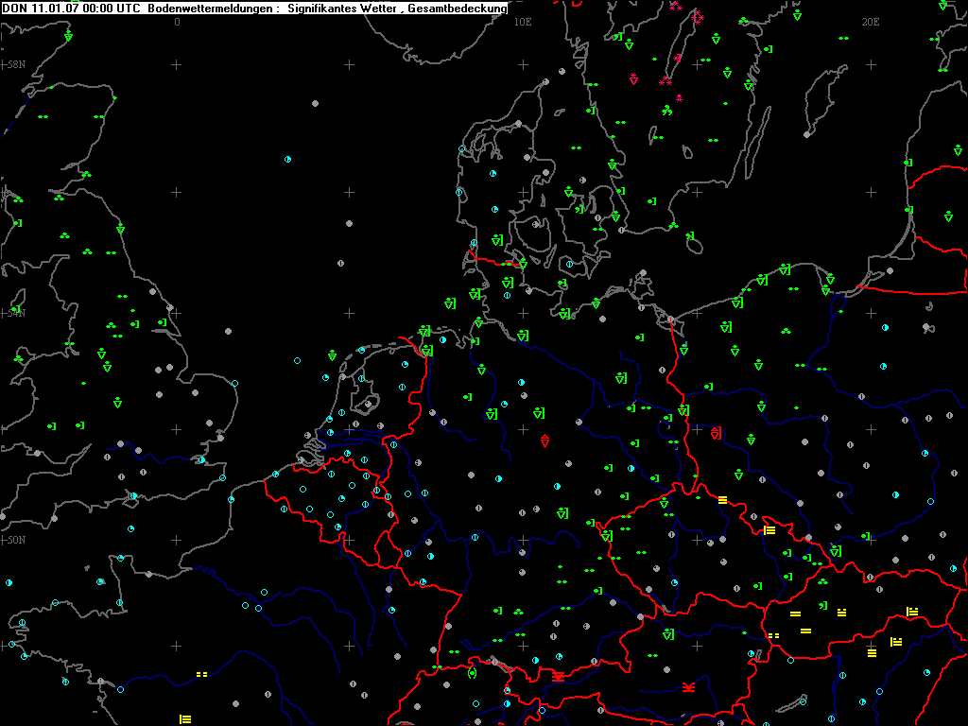968x726 pixels.
Task: Click the yellow double-dash mist symbol in France
Action: [x=202, y=675]
